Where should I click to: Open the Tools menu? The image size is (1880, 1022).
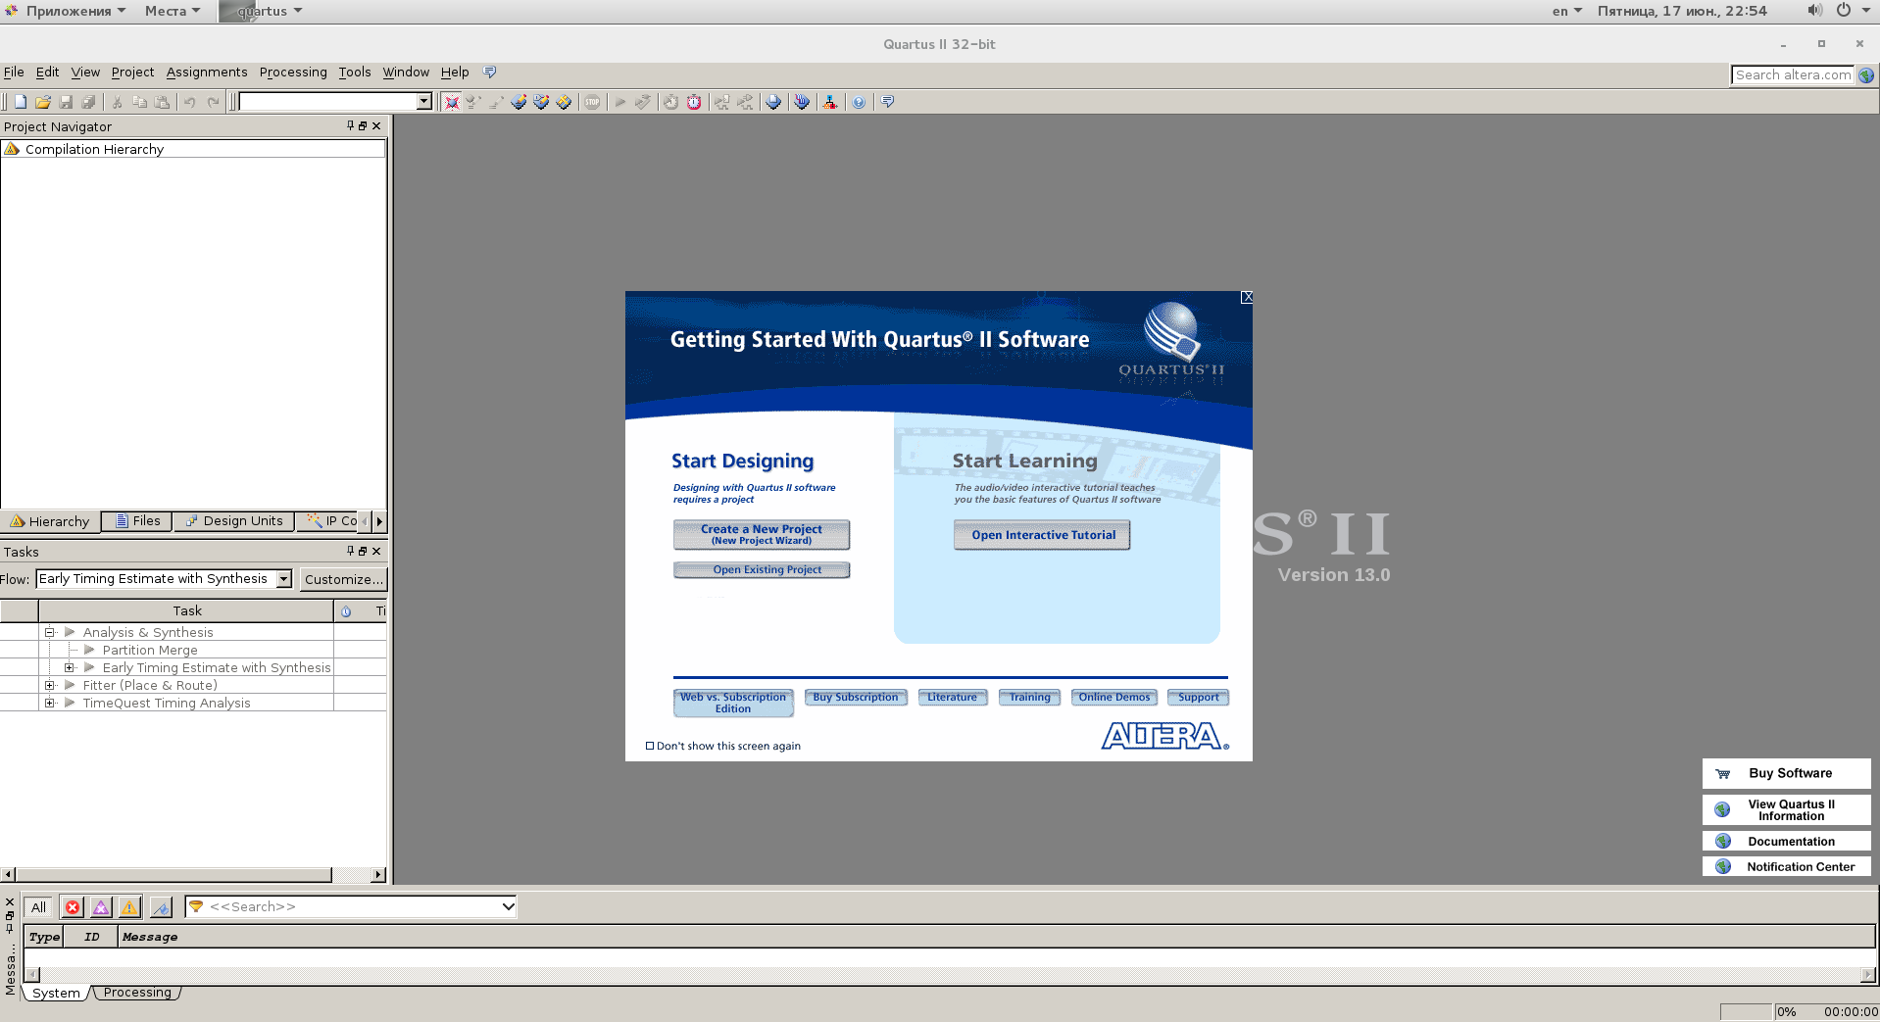[355, 73]
